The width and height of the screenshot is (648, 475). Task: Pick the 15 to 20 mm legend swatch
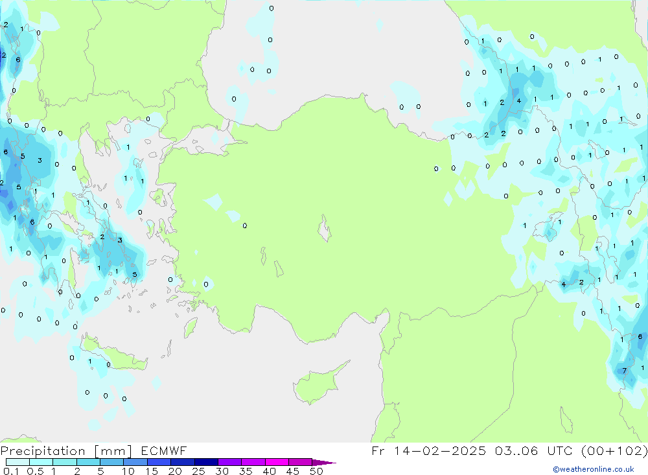pos(159,462)
